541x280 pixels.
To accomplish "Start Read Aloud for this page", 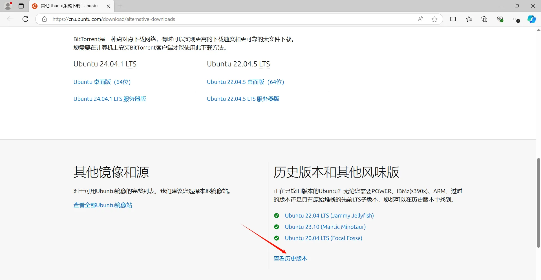I will [x=420, y=19].
